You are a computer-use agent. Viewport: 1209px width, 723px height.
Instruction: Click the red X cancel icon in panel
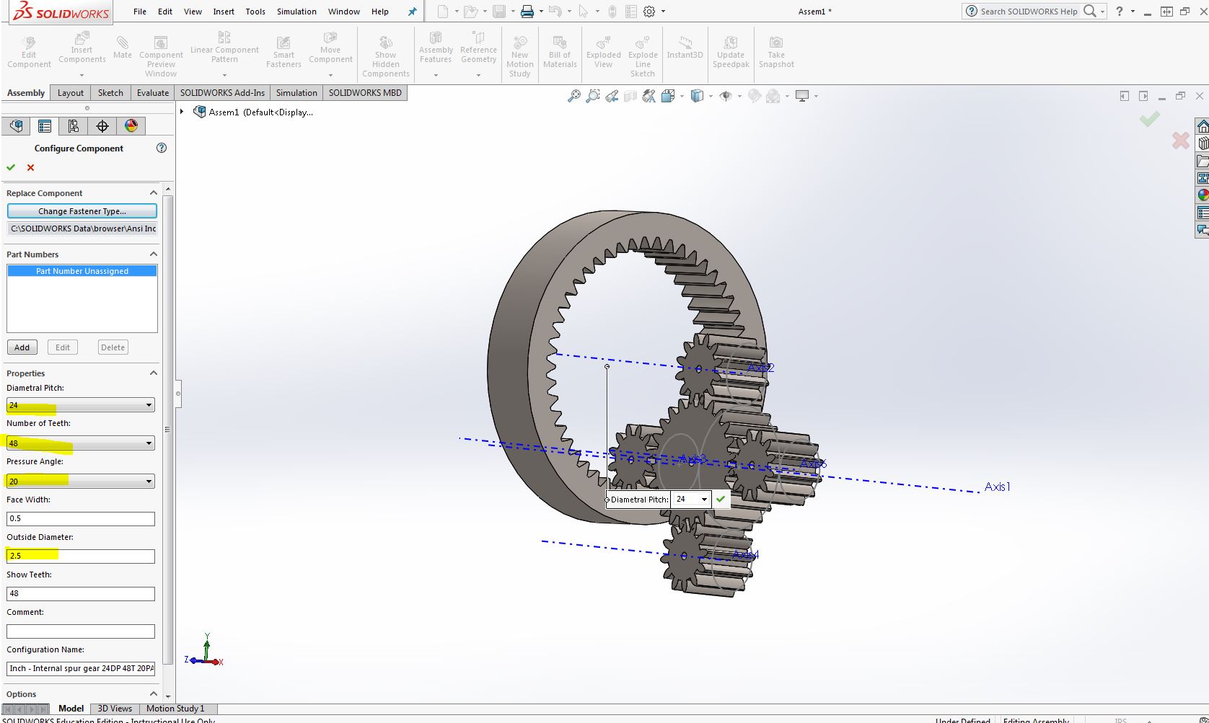(x=30, y=167)
